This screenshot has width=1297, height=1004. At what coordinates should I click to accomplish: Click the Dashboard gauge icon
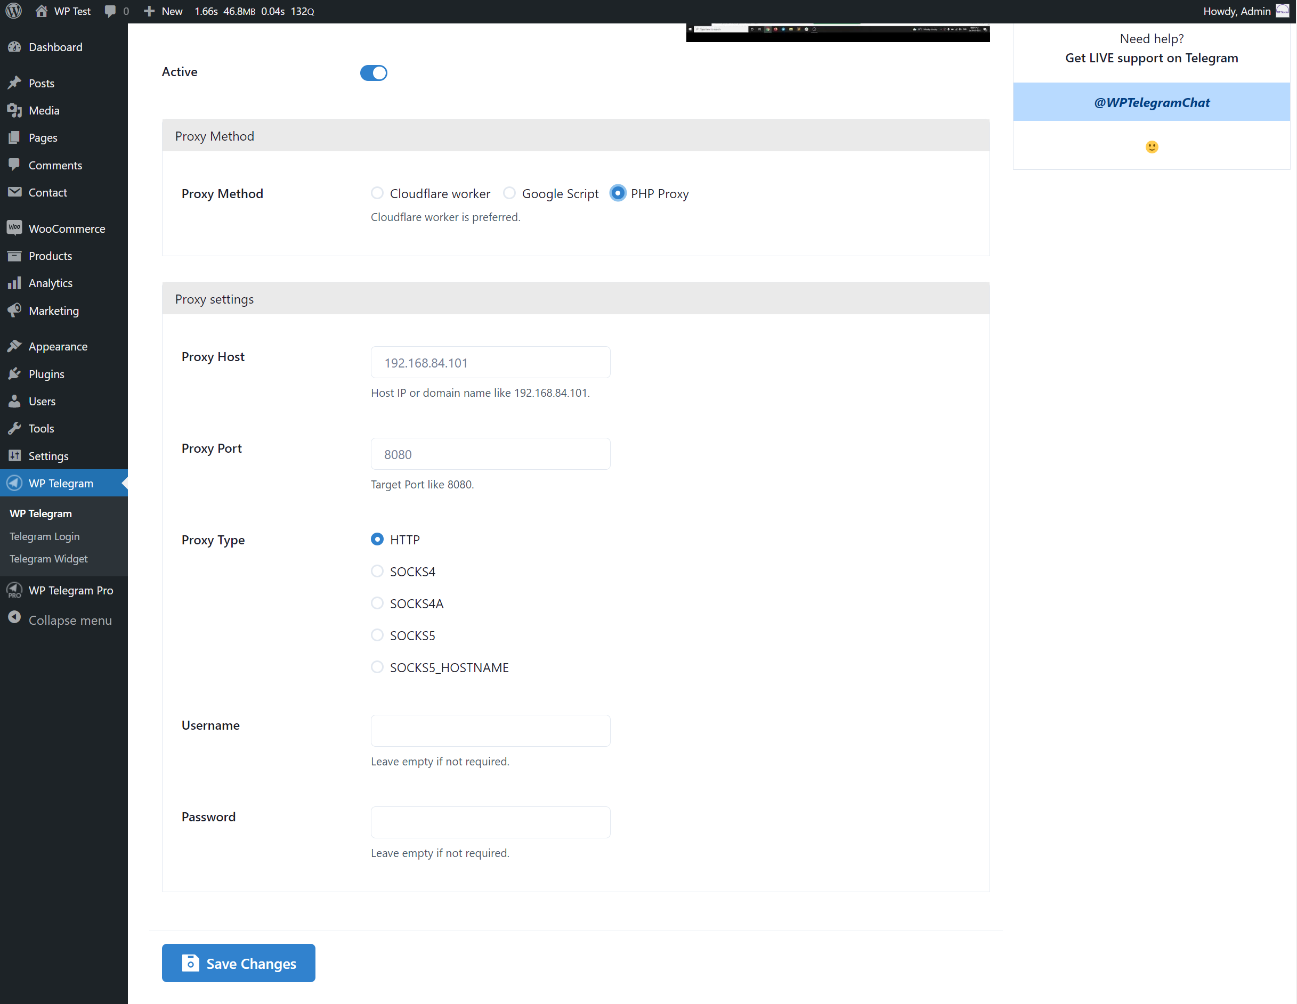14,47
